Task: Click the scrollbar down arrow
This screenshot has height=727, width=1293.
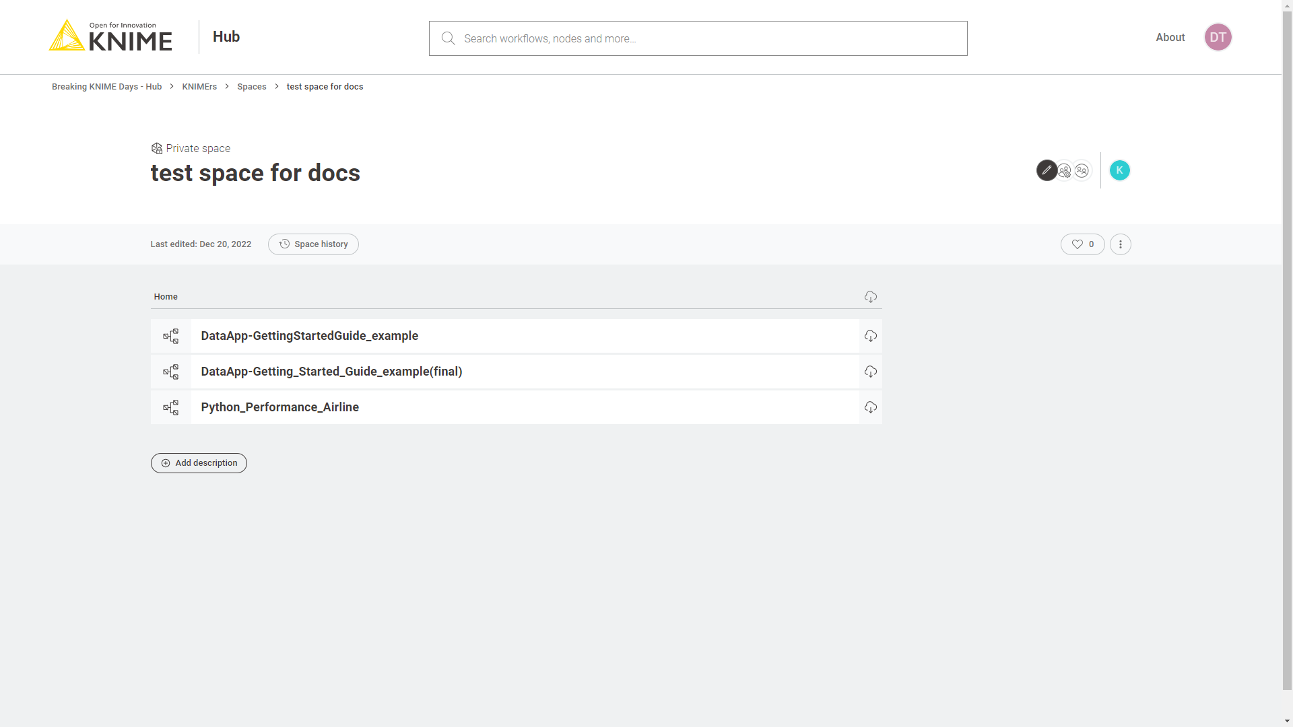Action: click(x=1287, y=721)
